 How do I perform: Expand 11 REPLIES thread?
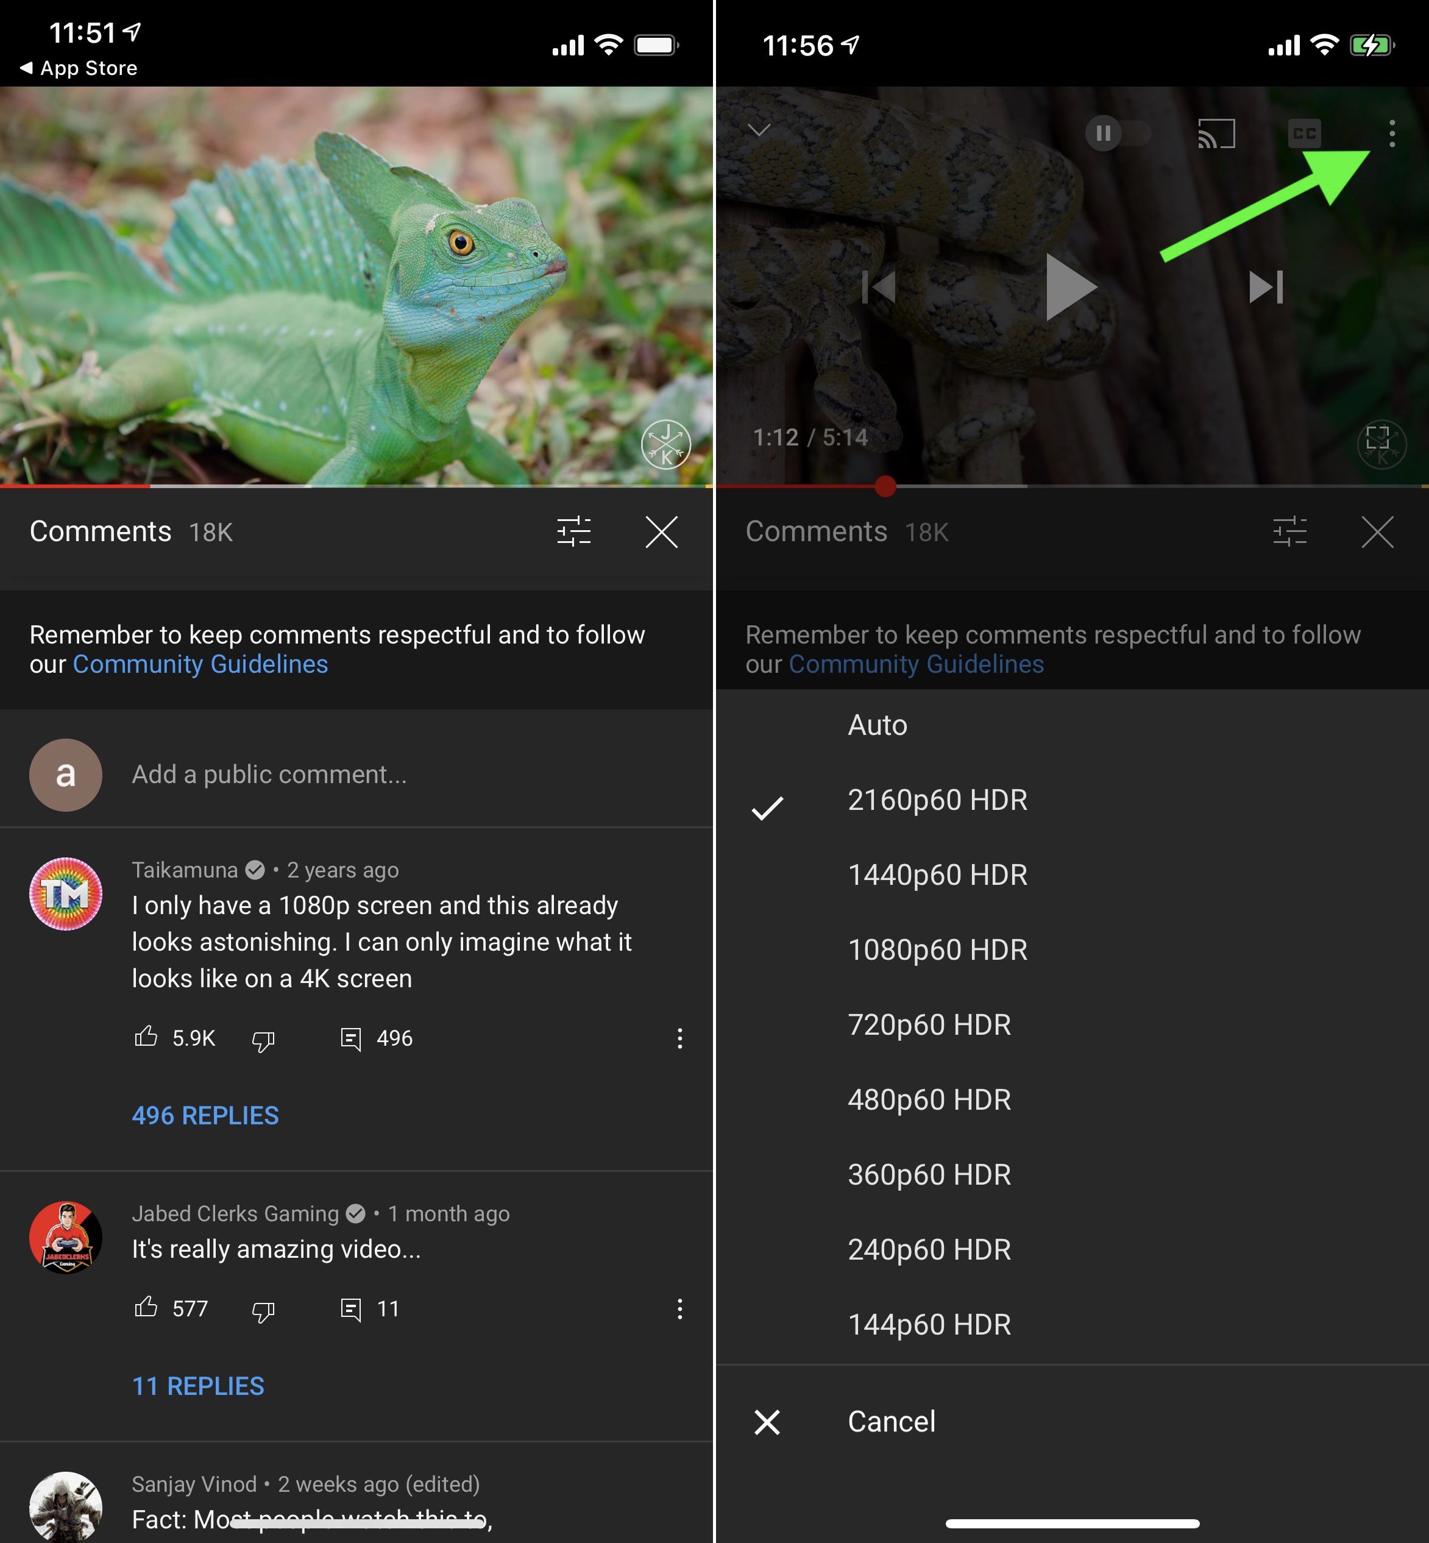[198, 1386]
